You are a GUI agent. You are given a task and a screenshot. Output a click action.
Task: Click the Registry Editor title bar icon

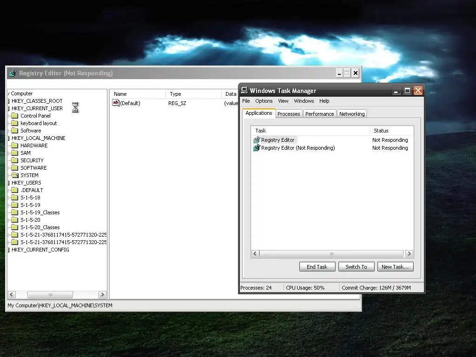[13, 73]
